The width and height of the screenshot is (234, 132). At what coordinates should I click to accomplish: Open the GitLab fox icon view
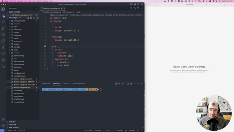click(3, 54)
